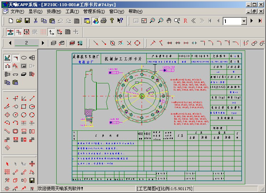Select the crosshair circle tool
The width and height of the screenshot is (266, 193).
point(7,115)
